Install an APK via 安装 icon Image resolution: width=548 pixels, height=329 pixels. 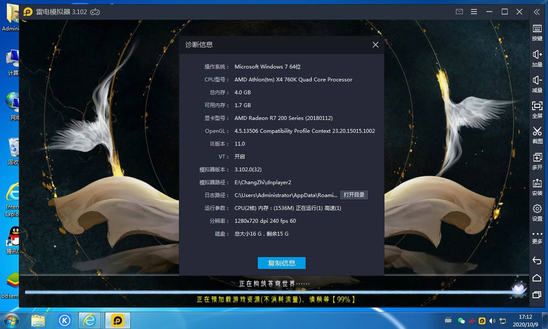click(537, 186)
